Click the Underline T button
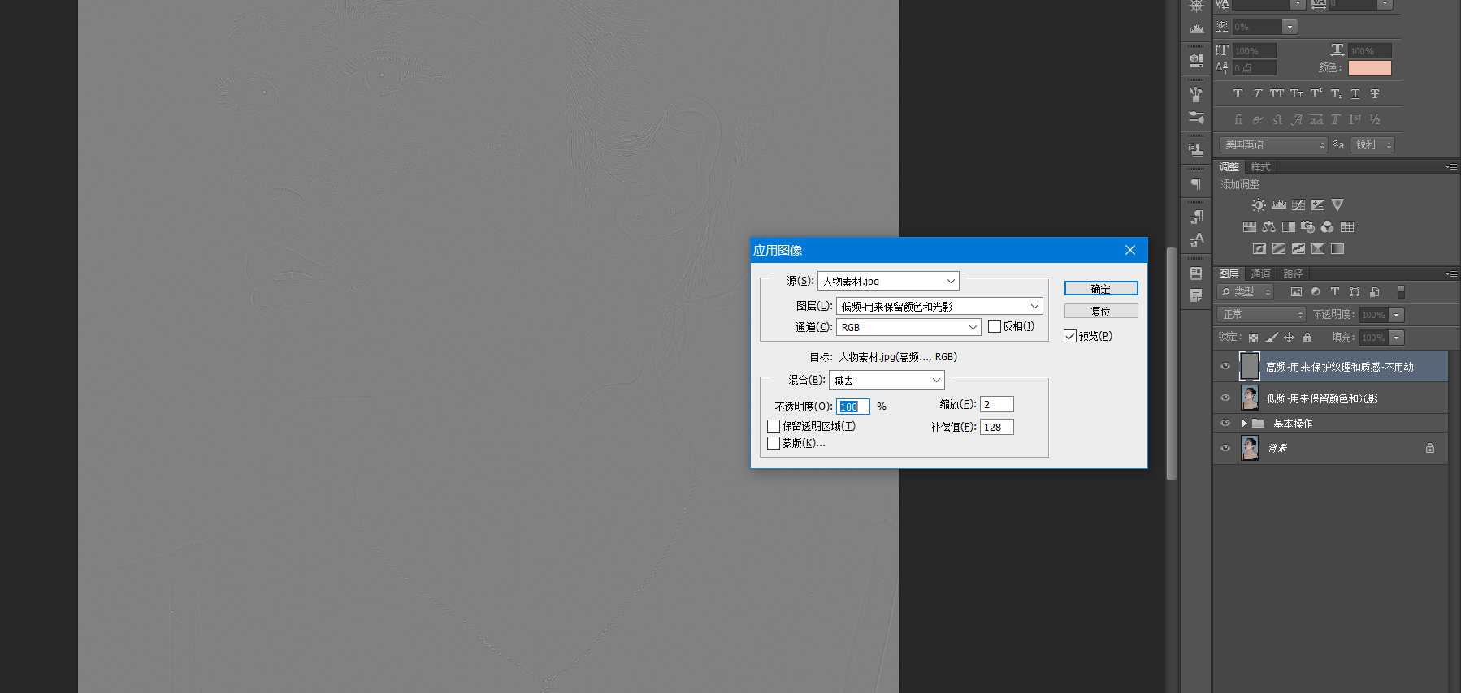 pos(1355,94)
